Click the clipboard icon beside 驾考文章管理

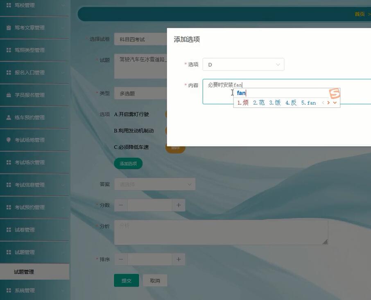pos(9,28)
